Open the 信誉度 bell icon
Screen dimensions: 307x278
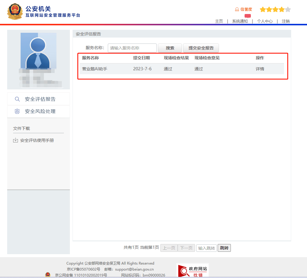point(237,9)
